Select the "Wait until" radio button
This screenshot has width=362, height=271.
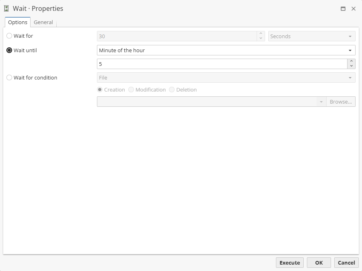[9, 51]
